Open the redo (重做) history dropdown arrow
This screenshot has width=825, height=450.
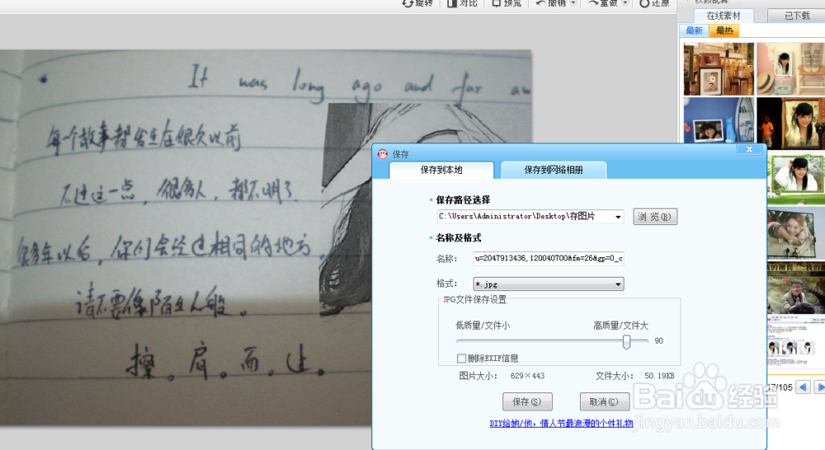[x=625, y=3]
